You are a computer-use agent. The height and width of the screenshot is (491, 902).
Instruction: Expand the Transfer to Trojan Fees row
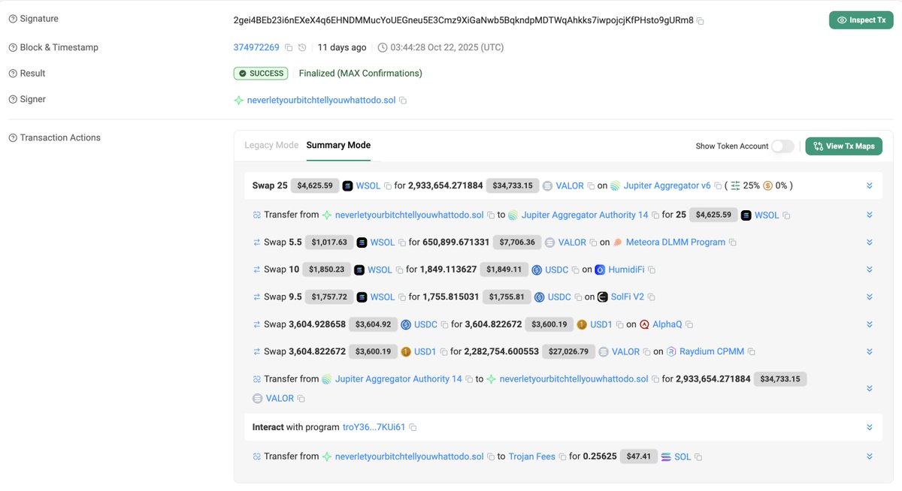click(x=869, y=456)
